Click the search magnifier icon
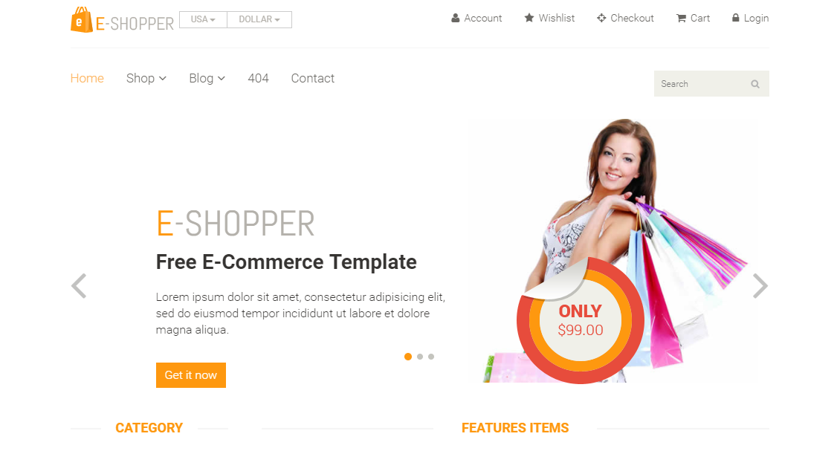This screenshot has width=837, height=451. pyautogui.click(x=754, y=84)
